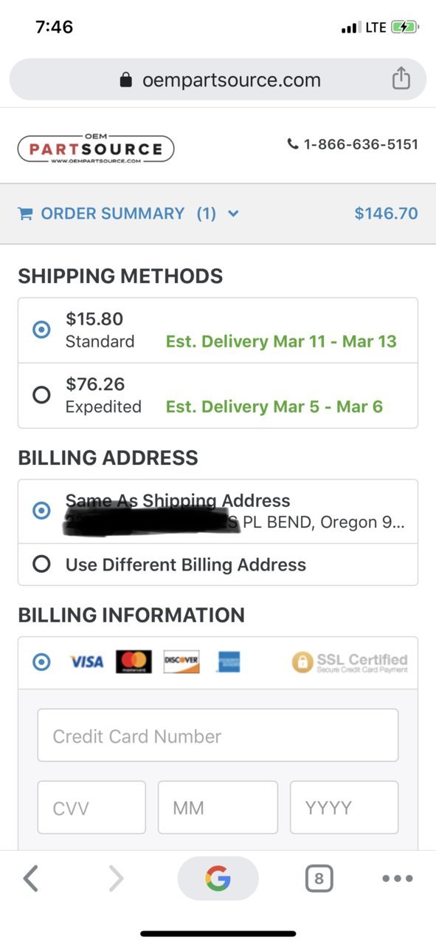
Task: Open the YYYY expiration year field
Action: tap(344, 807)
